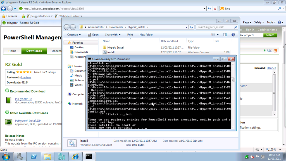The height and width of the screenshot is (161, 286).
Task: Click the Explorer change view icon
Action: pyautogui.click(x=213, y=35)
